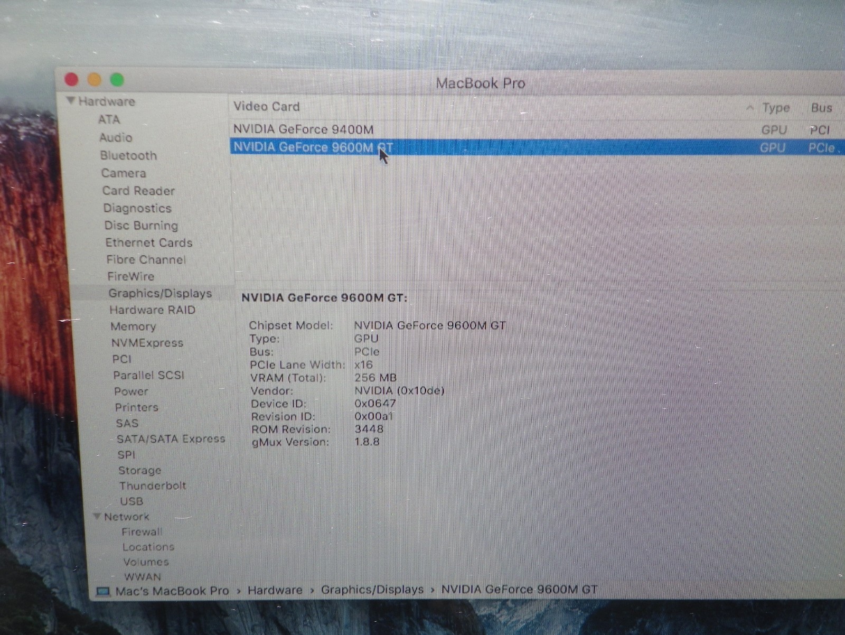Screen dimensions: 845x635
Task: Show Storage information
Action: (140, 470)
